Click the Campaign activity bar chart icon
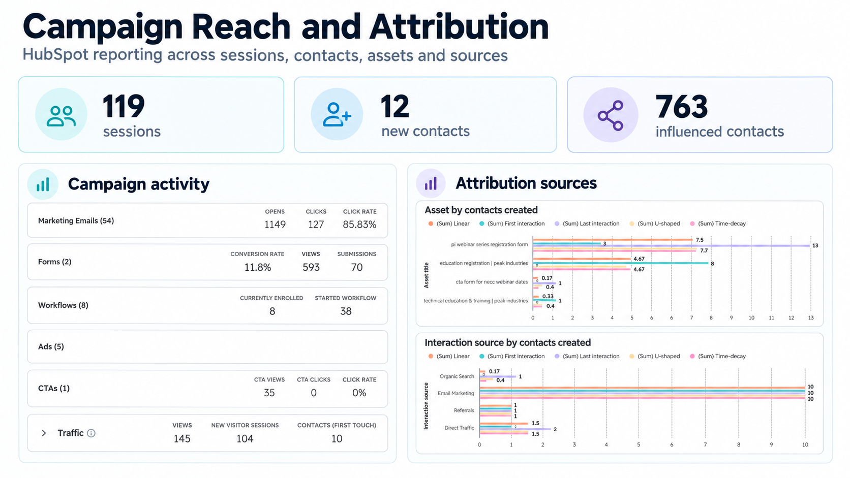 43,184
